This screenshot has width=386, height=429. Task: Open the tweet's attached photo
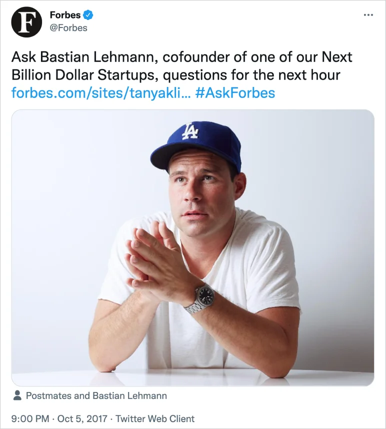tap(192, 247)
